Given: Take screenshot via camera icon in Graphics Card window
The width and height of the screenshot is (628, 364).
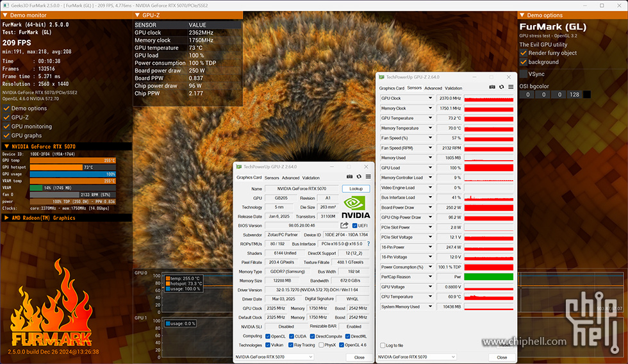Looking at the screenshot, I should pos(350,177).
